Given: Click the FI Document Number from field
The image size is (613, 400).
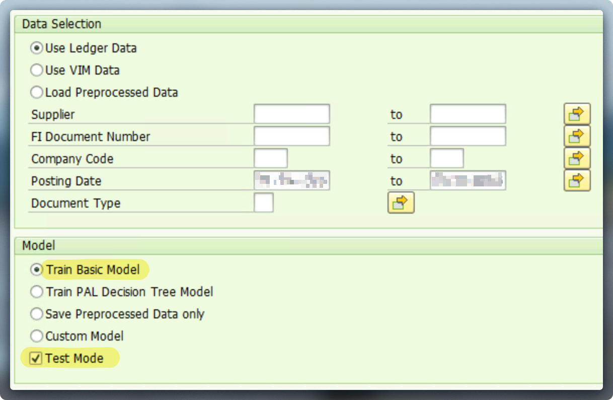Looking at the screenshot, I should click(x=292, y=136).
